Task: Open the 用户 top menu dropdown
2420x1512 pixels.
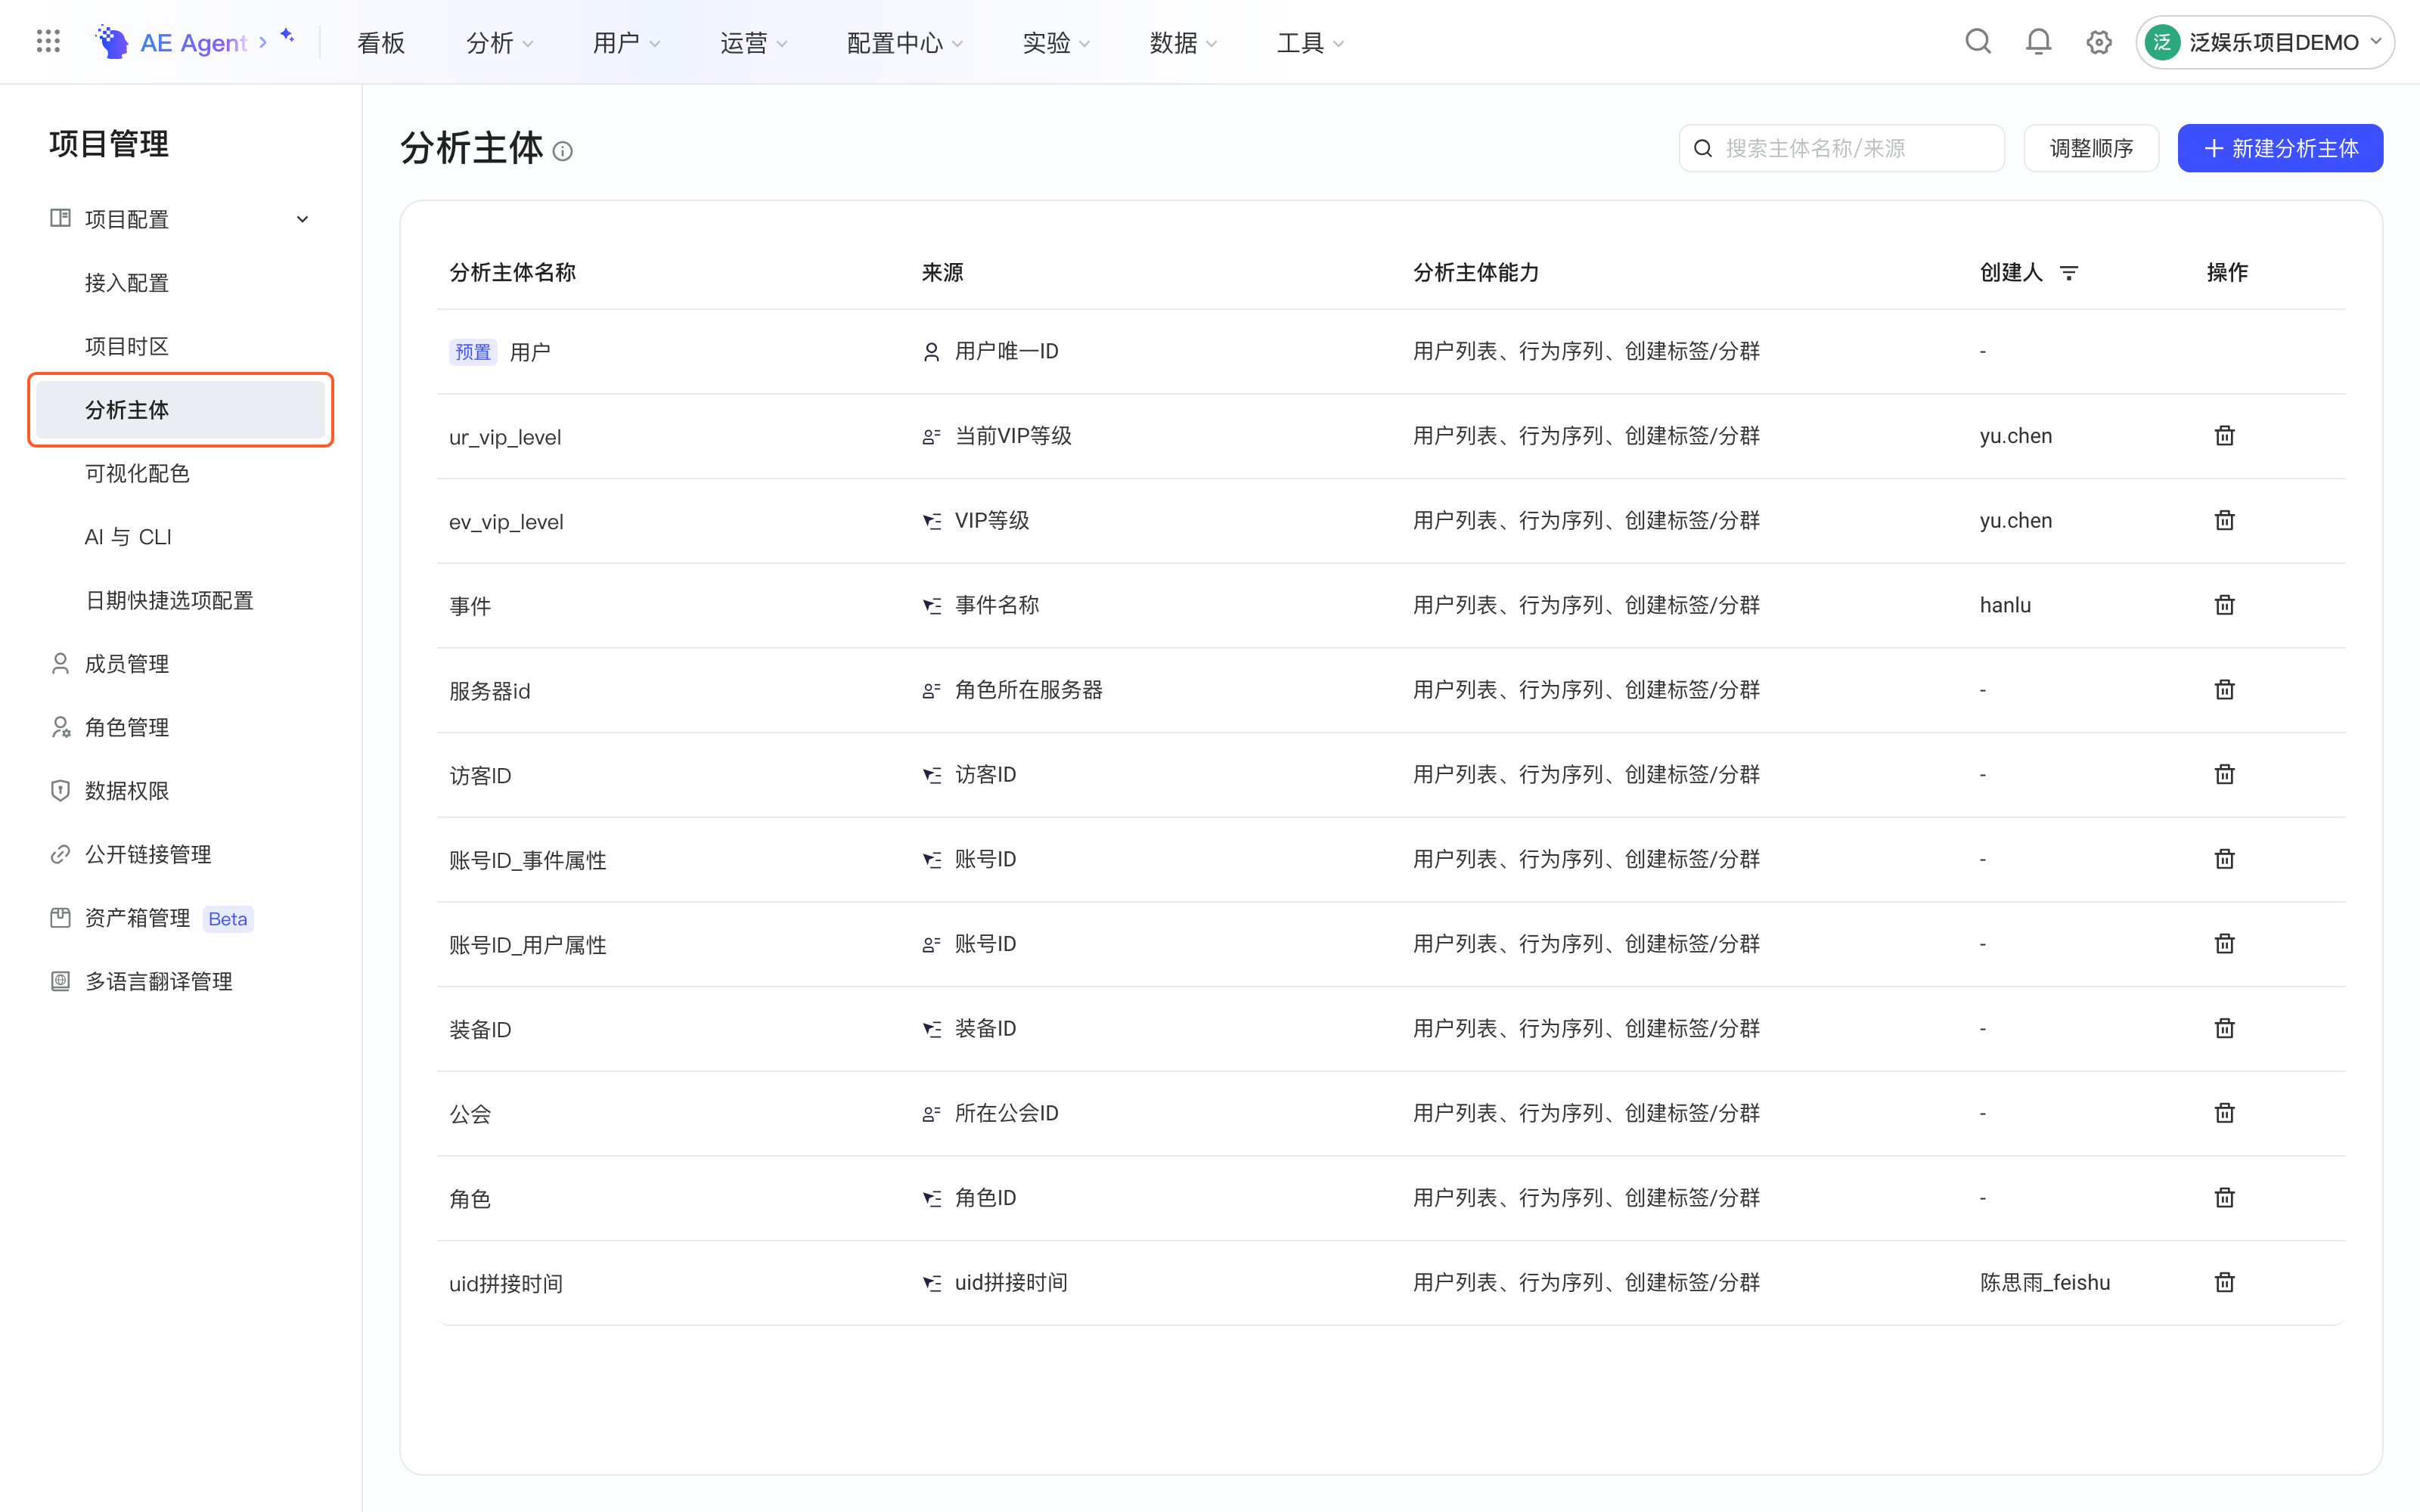Action: pos(626,43)
